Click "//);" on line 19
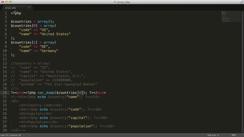Viewport: 244px width, 137px height. (x=15, y=89)
